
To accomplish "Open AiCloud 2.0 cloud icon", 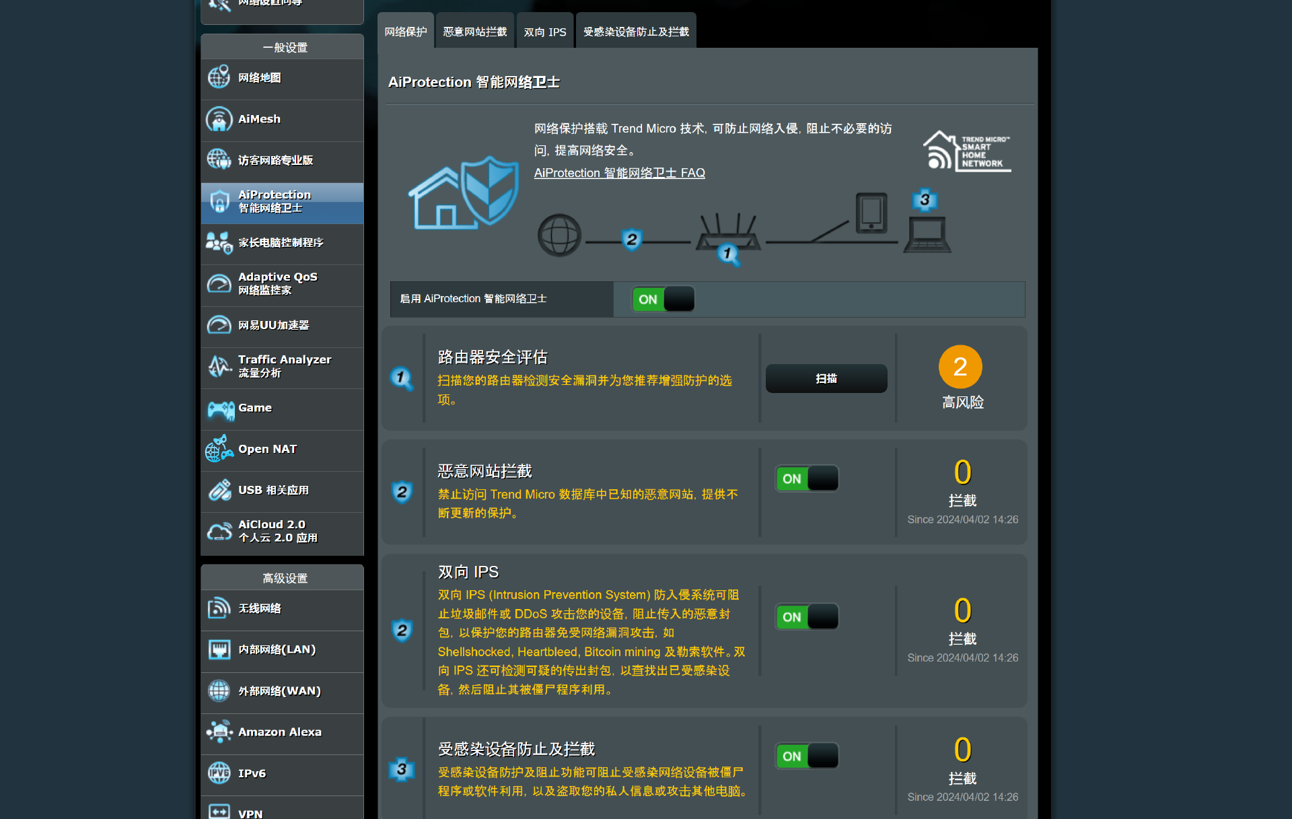I will 219,531.
